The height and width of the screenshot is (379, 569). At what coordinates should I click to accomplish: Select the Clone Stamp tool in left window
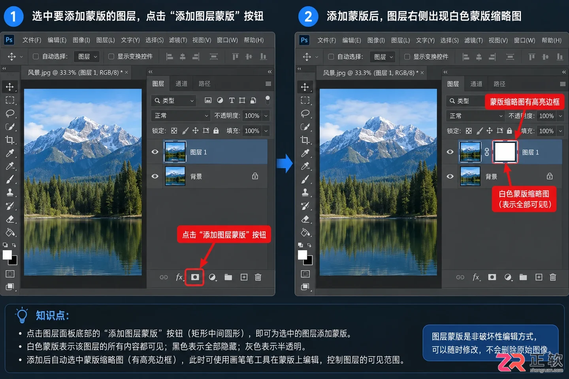pyautogui.click(x=10, y=192)
